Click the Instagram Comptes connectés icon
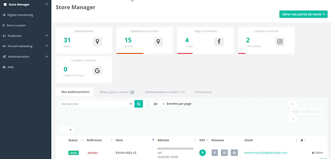Viewport: 331px width, 159px height. [x=280, y=42]
